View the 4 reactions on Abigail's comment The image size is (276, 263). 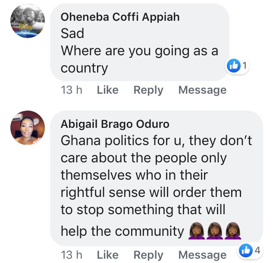point(257,250)
